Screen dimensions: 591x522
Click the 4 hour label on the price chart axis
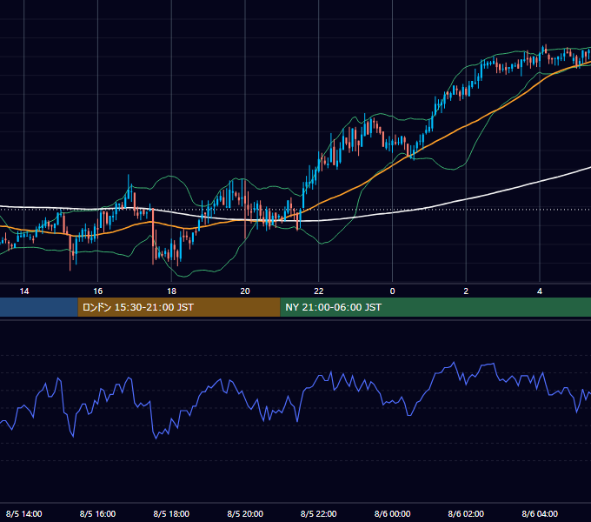pos(540,291)
